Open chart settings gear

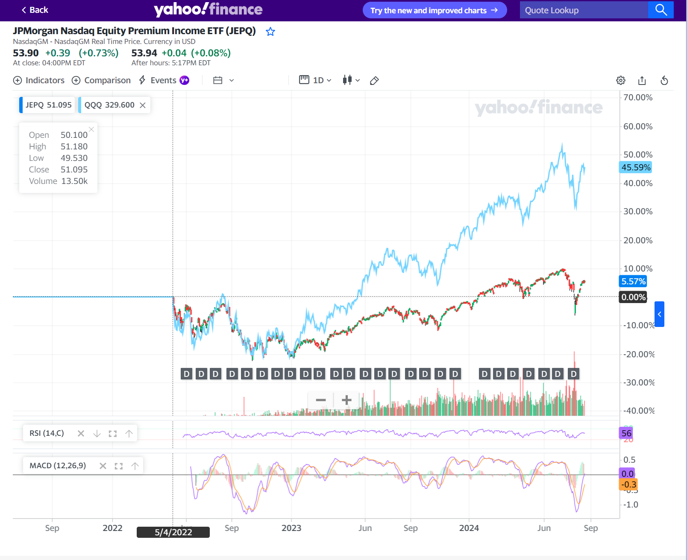coord(621,80)
